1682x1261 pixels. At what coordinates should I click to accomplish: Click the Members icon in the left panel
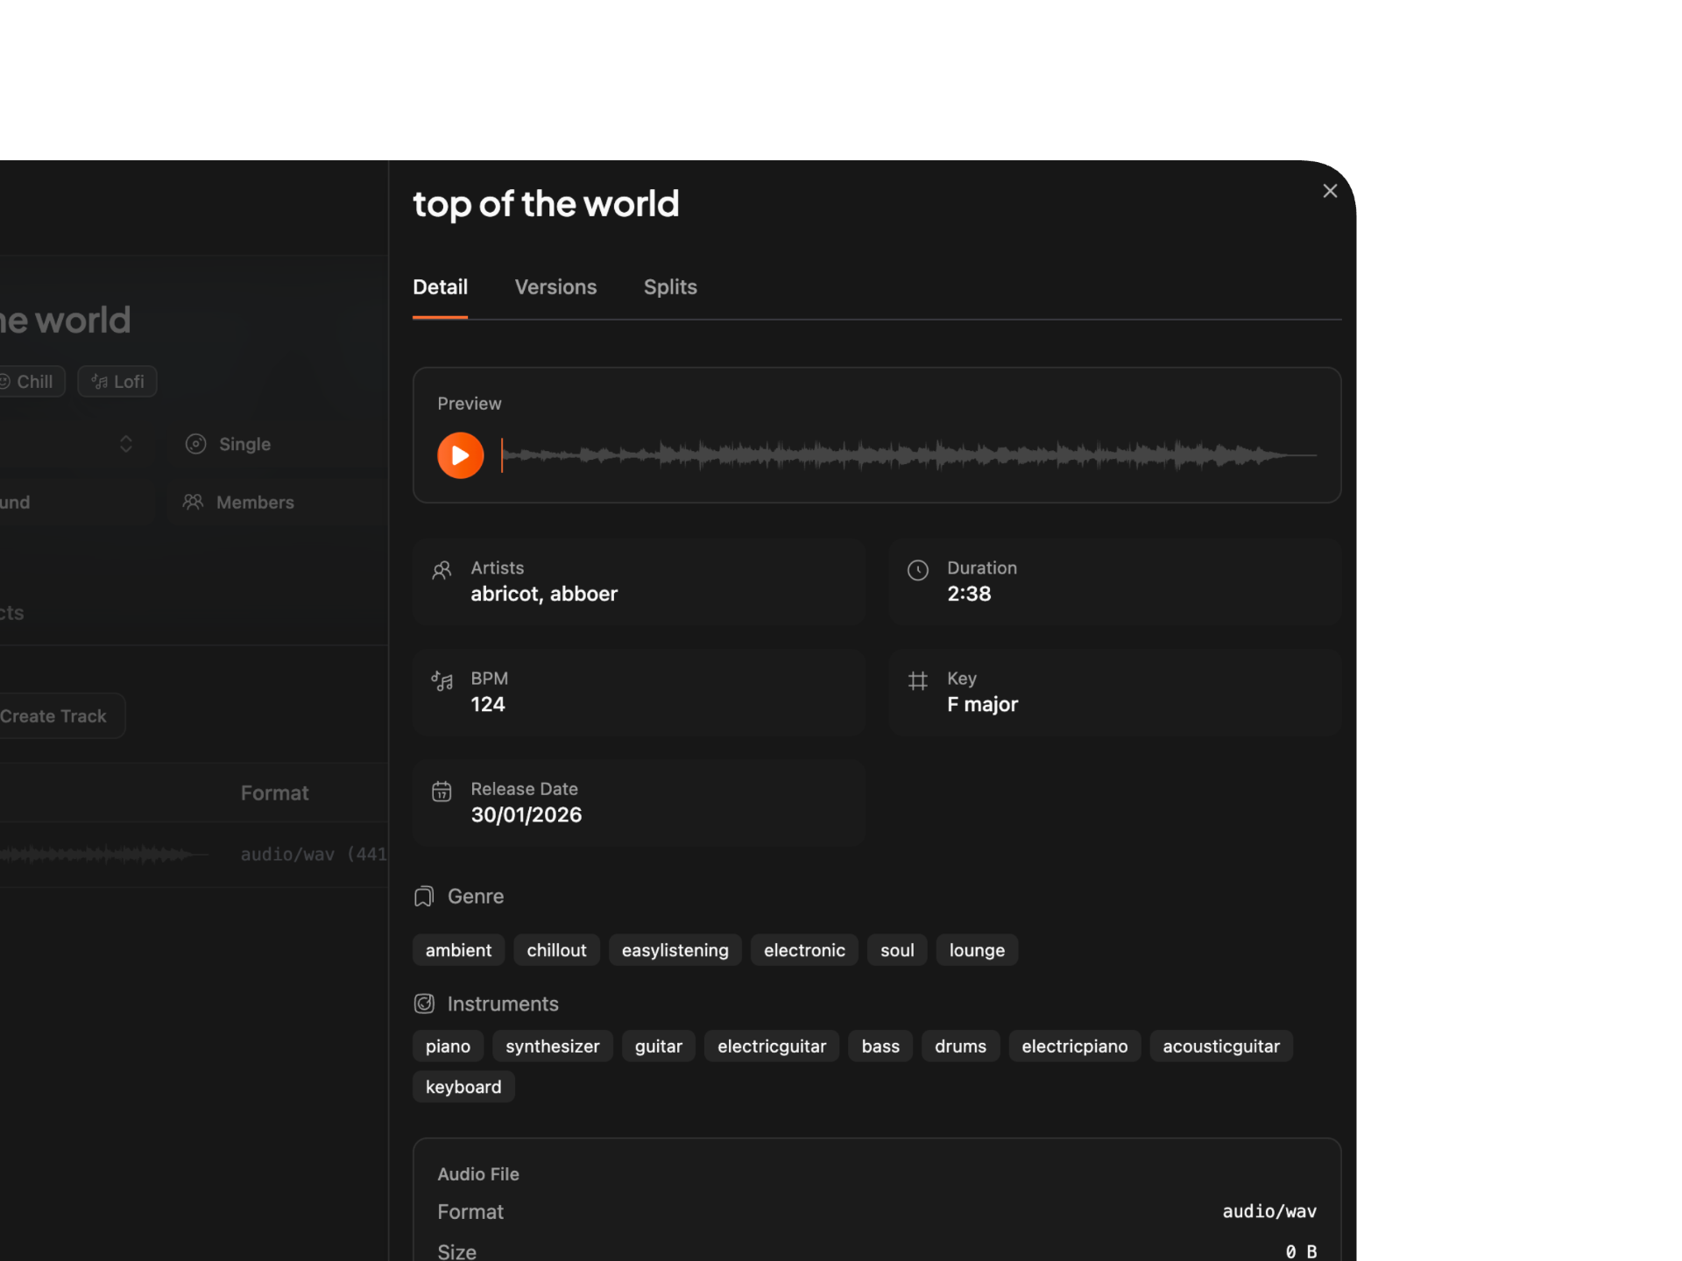click(194, 502)
